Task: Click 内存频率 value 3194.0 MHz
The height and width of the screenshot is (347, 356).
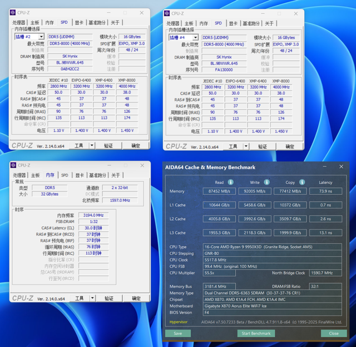Action: coord(93,215)
